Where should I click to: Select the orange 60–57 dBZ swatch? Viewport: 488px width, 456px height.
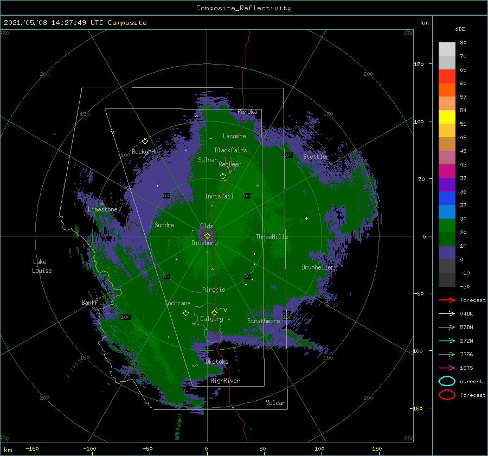(x=447, y=90)
